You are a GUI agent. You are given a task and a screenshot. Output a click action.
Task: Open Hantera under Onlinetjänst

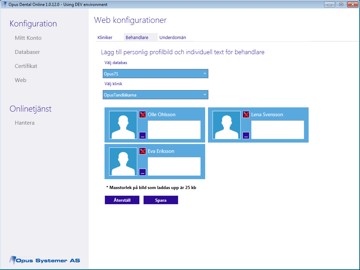[x=25, y=123]
